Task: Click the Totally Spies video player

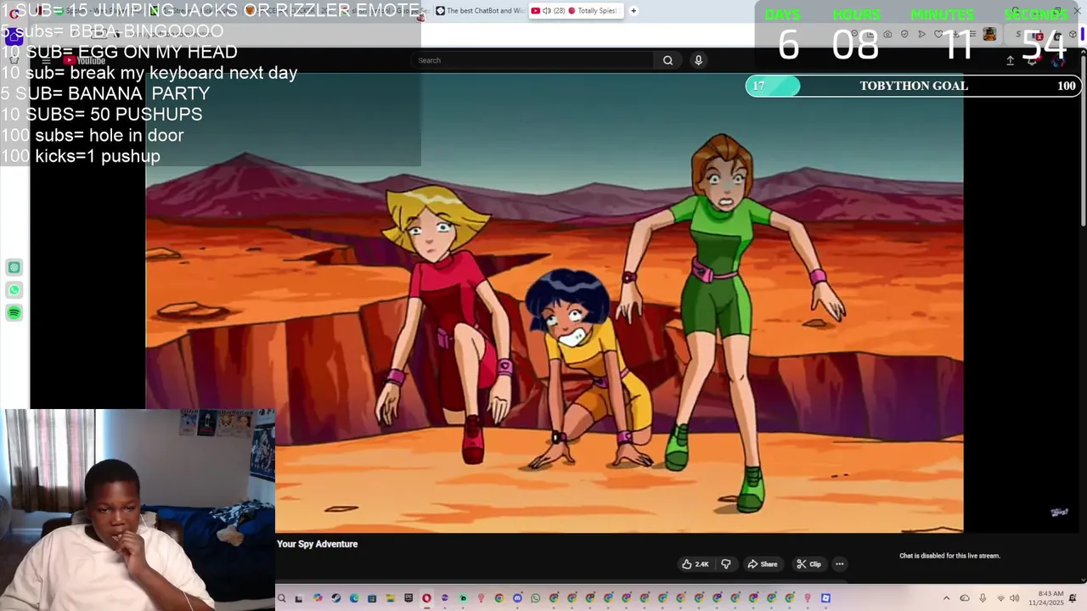Action: click(x=555, y=303)
